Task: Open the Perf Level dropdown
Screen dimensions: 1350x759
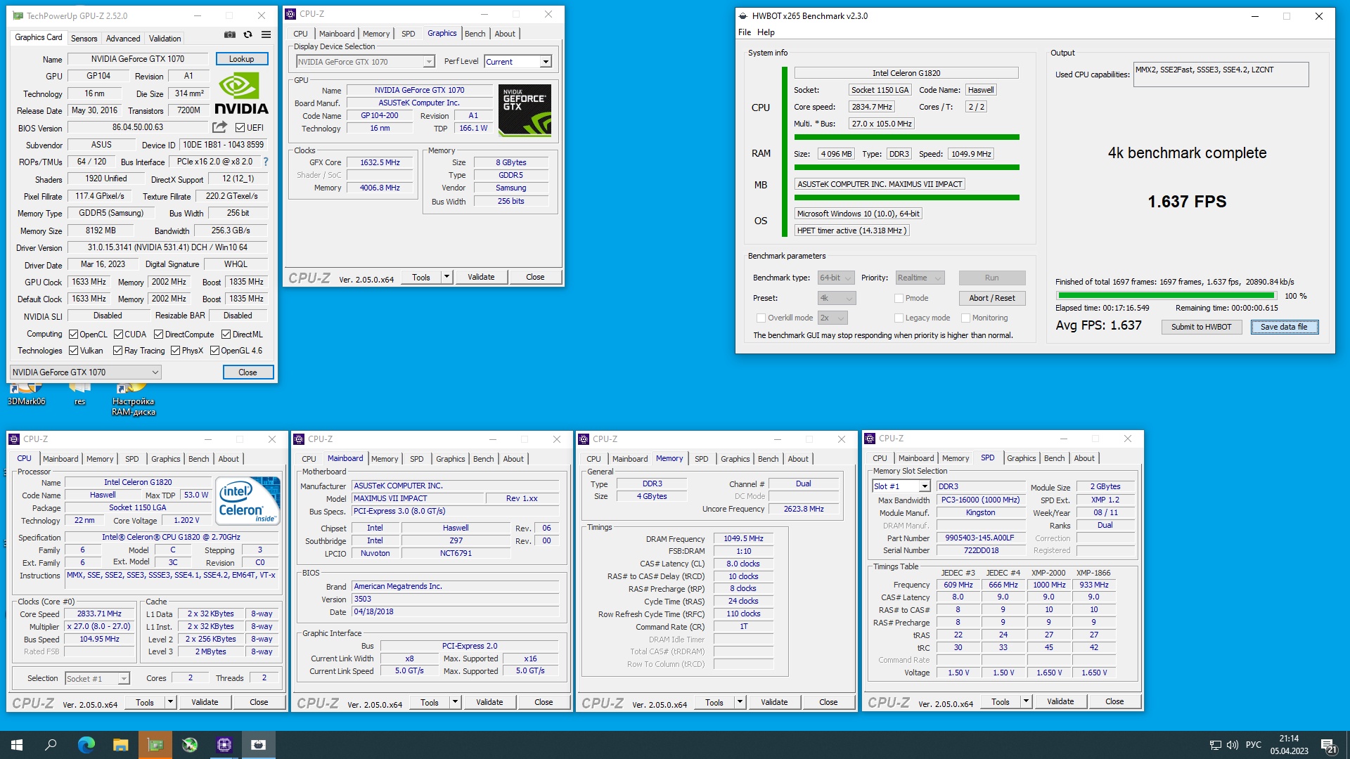Action: point(517,62)
